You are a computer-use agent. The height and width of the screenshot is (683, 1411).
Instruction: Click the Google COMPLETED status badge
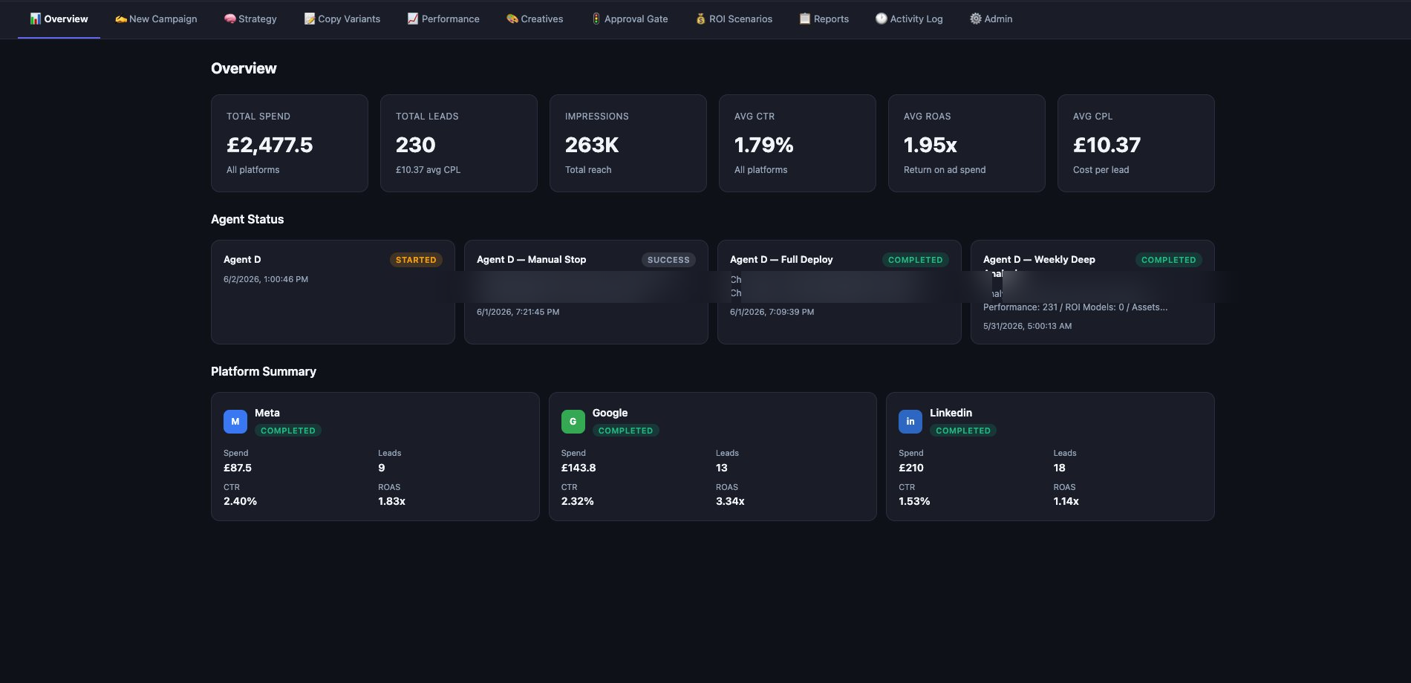625,431
